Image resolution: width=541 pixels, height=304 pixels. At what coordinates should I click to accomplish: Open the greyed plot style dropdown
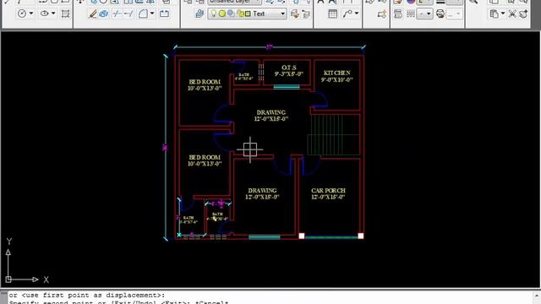[x=455, y=14]
